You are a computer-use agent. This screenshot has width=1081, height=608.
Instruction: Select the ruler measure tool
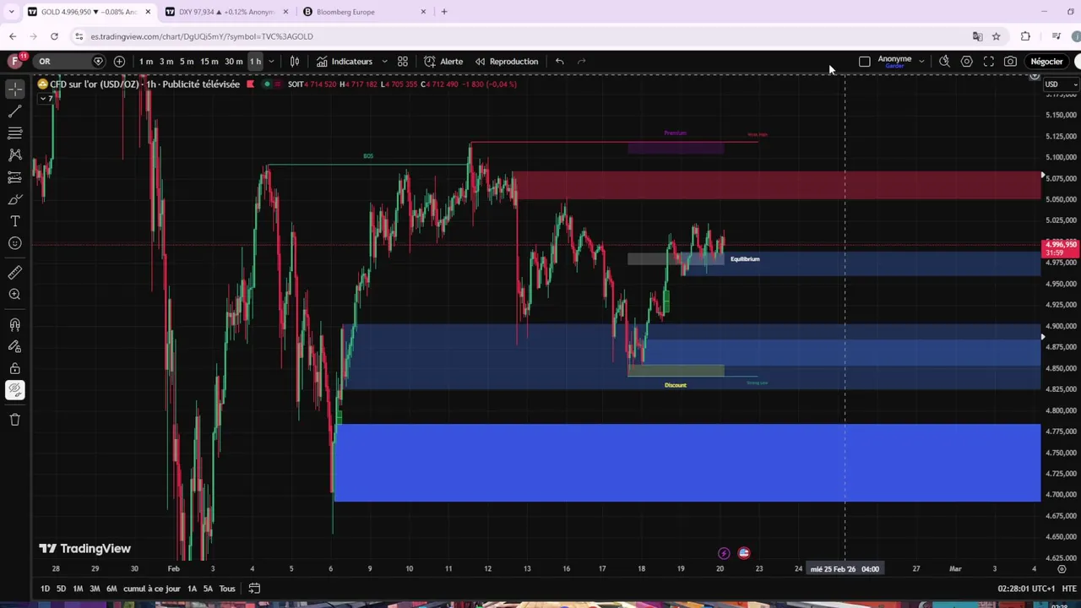(x=14, y=272)
